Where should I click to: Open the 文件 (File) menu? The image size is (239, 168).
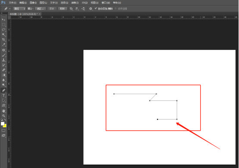(13, 3)
